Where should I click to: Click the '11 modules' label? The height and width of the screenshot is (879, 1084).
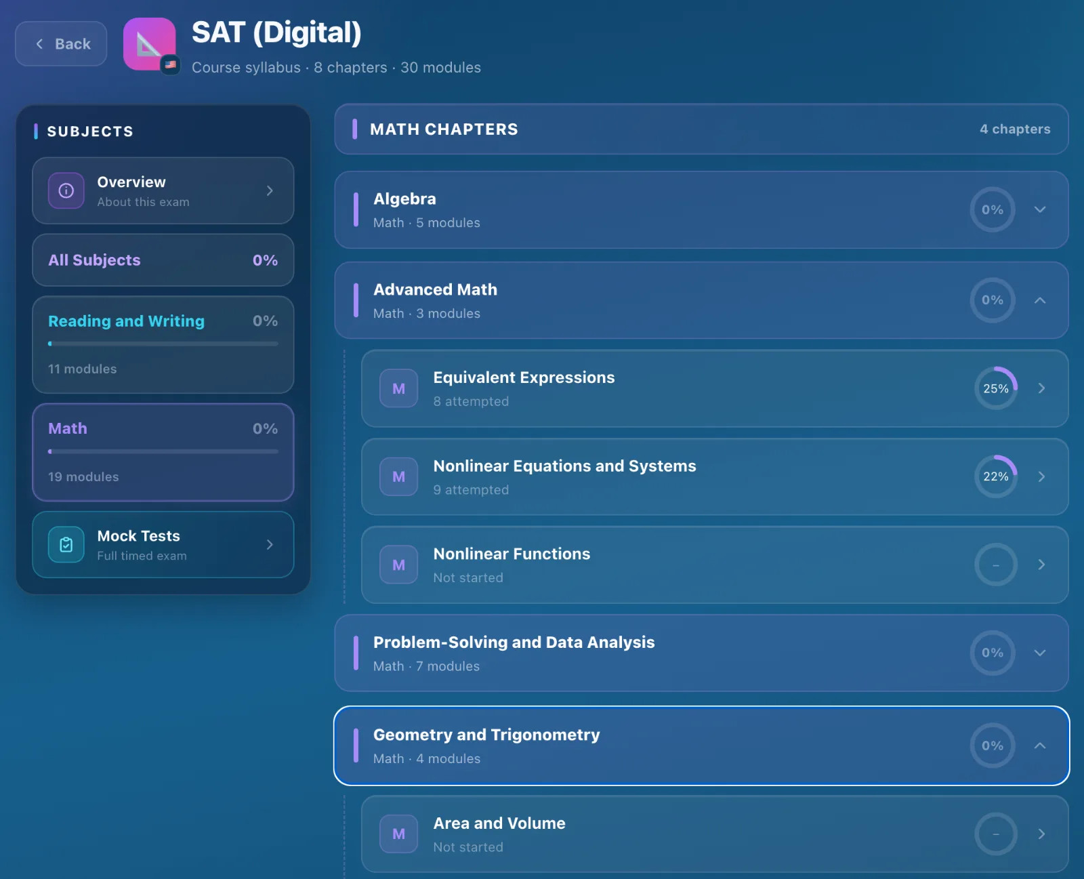point(82,369)
